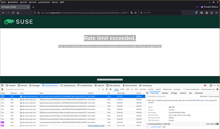
Task: Focus the Adressen durchsuchen filter field
Action: click(51, 89)
